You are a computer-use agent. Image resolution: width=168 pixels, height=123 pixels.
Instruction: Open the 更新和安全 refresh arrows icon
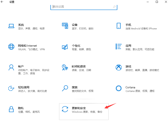pos(65,109)
